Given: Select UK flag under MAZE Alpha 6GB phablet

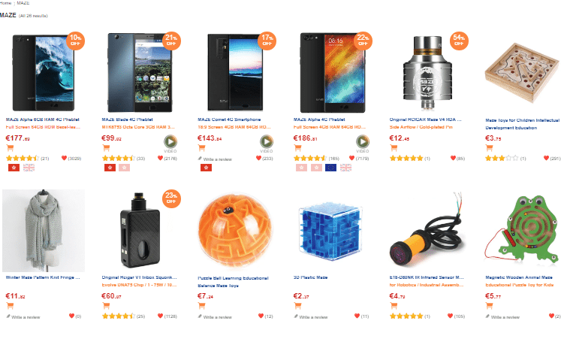Looking at the screenshot, I should click(29, 168).
